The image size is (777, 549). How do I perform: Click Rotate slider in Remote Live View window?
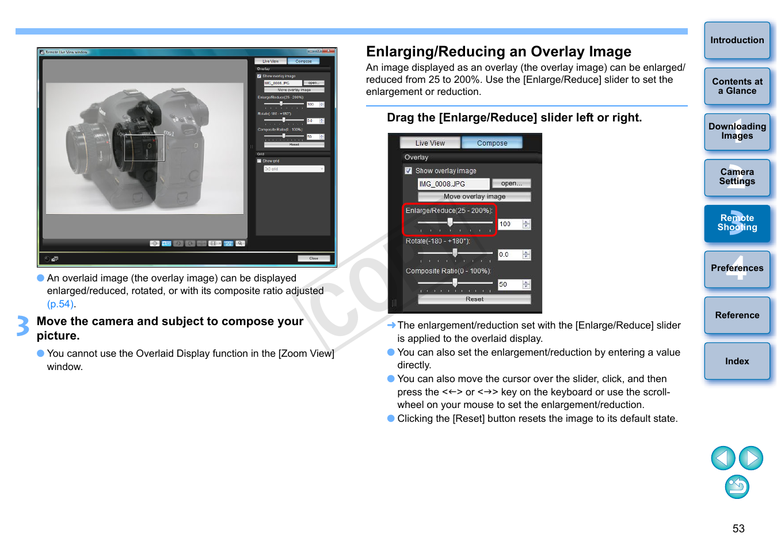coord(284,120)
